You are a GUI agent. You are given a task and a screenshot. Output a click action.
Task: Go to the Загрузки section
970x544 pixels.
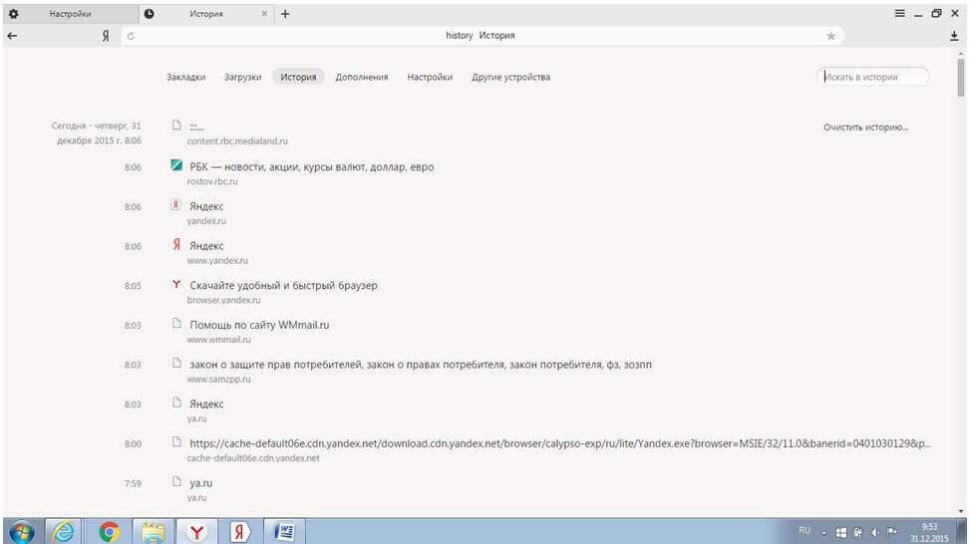click(x=242, y=77)
